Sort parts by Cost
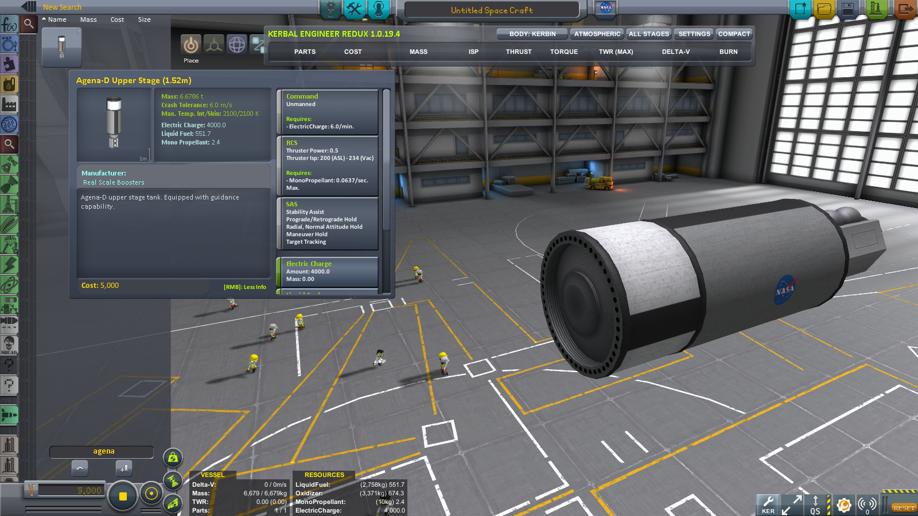Viewport: 918px width, 516px height. pyautogui.click(x=117, y=19)
